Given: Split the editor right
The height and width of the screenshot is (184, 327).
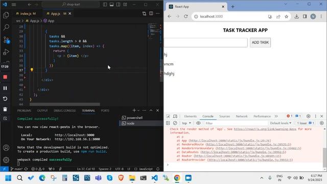Looking at the screenshot, I should (x=151, y=14).
